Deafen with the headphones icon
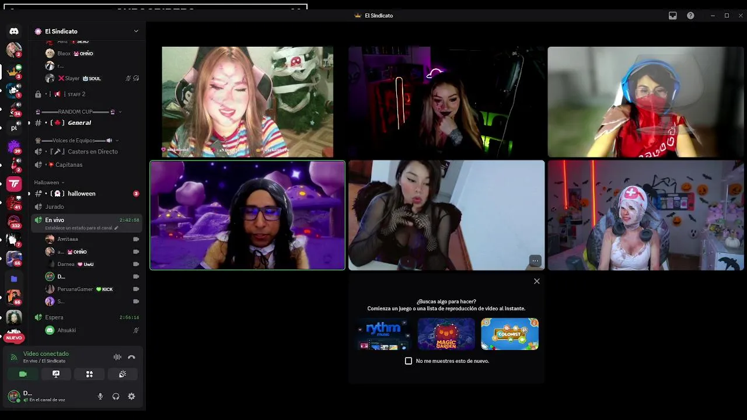This screenshot has height=420, width=747. [x=116, y=396]
